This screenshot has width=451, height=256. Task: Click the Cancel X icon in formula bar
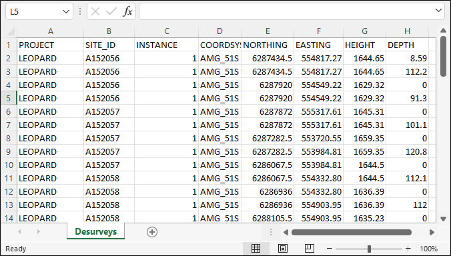coord(95,11)
